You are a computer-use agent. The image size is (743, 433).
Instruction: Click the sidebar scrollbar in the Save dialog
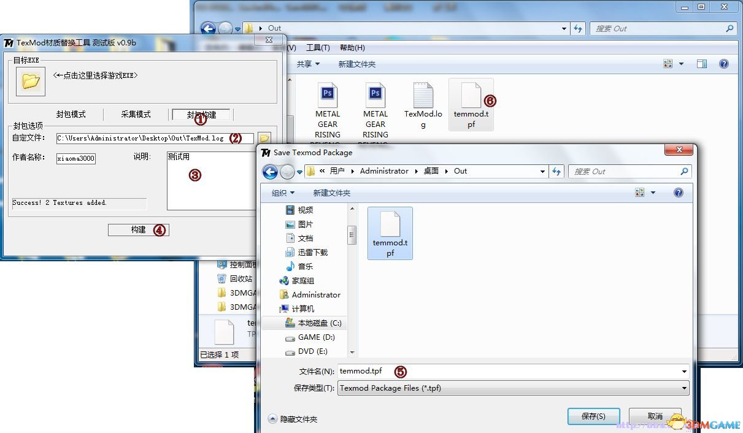tap(352, 234)
